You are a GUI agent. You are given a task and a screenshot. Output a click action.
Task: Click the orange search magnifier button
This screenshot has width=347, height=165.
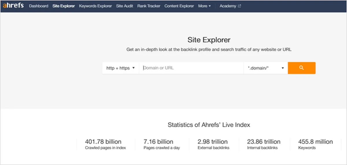[x=302, y=68]
